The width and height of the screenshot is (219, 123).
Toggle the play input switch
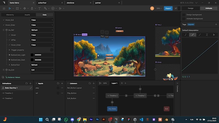[x=58, y=88]
